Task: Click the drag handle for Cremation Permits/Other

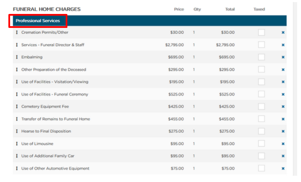Action: tap(17, 32)
